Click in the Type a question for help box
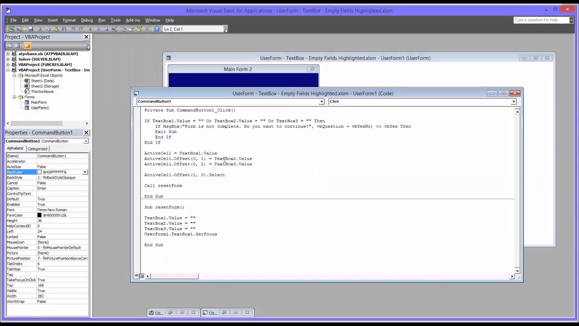The image size is (579, 326). [x=541, y=20]
